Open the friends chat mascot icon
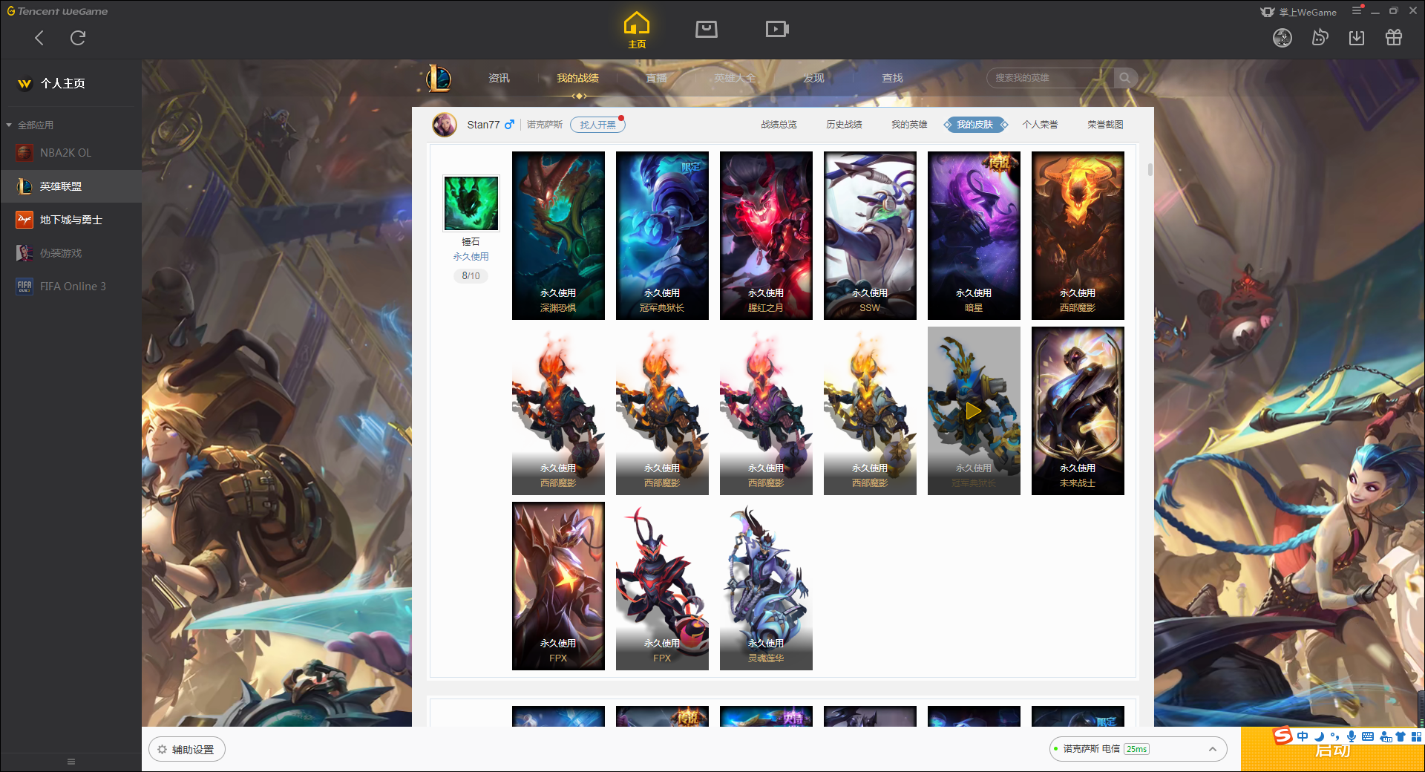The image size is (1425, 772). tap(1320, 37)
